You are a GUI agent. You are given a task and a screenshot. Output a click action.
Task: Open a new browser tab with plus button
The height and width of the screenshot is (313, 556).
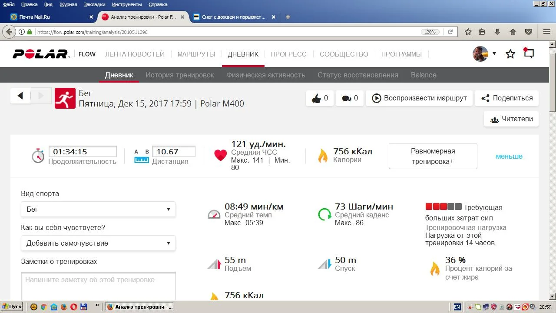tap(288, 17)
